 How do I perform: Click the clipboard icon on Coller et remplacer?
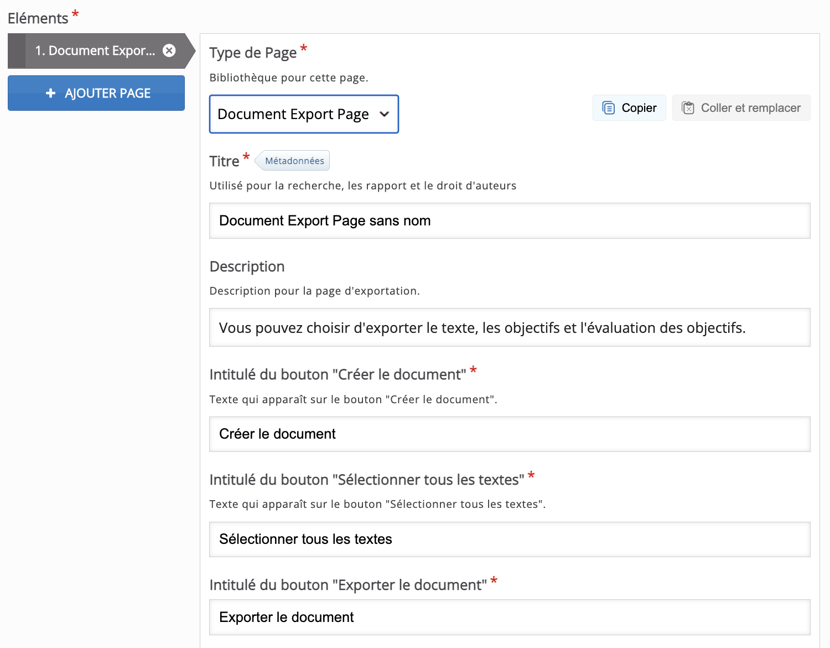pyautogui.click(x=688, y=108)
